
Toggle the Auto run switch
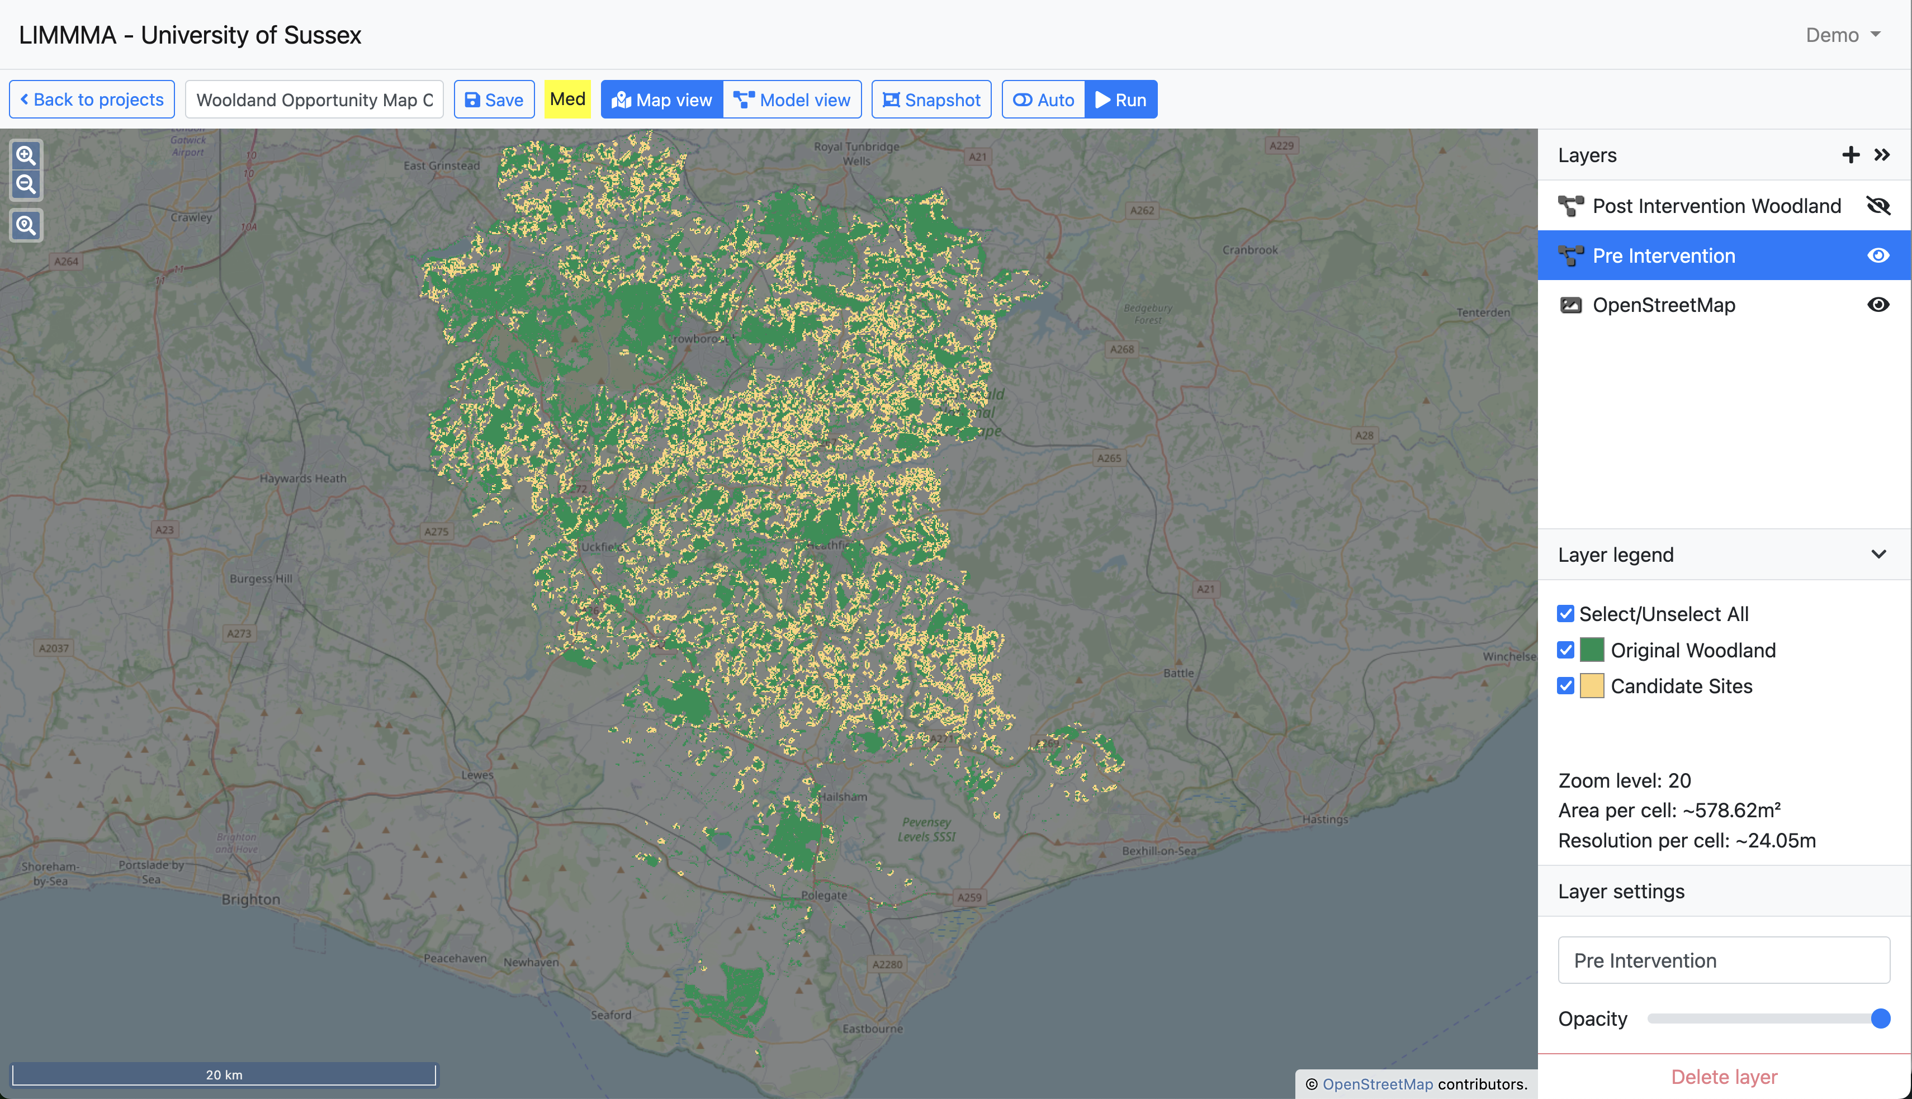coord(1043,100)
